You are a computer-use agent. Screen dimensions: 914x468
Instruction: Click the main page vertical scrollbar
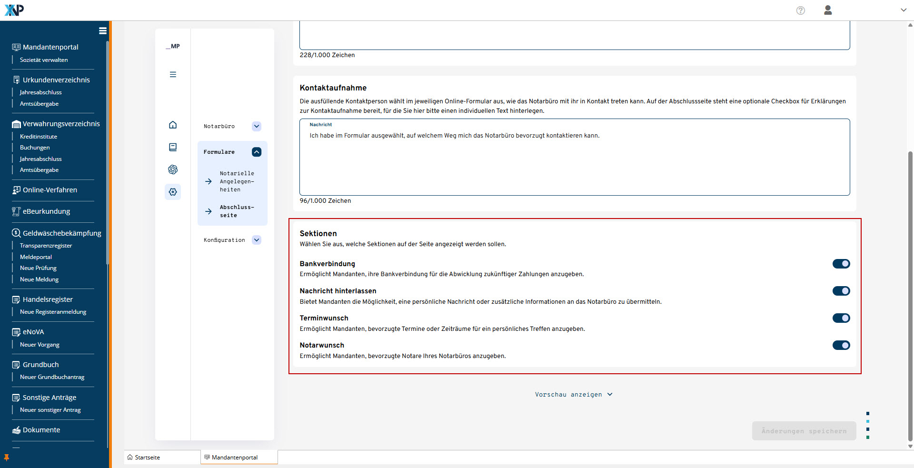pos(910,295)
